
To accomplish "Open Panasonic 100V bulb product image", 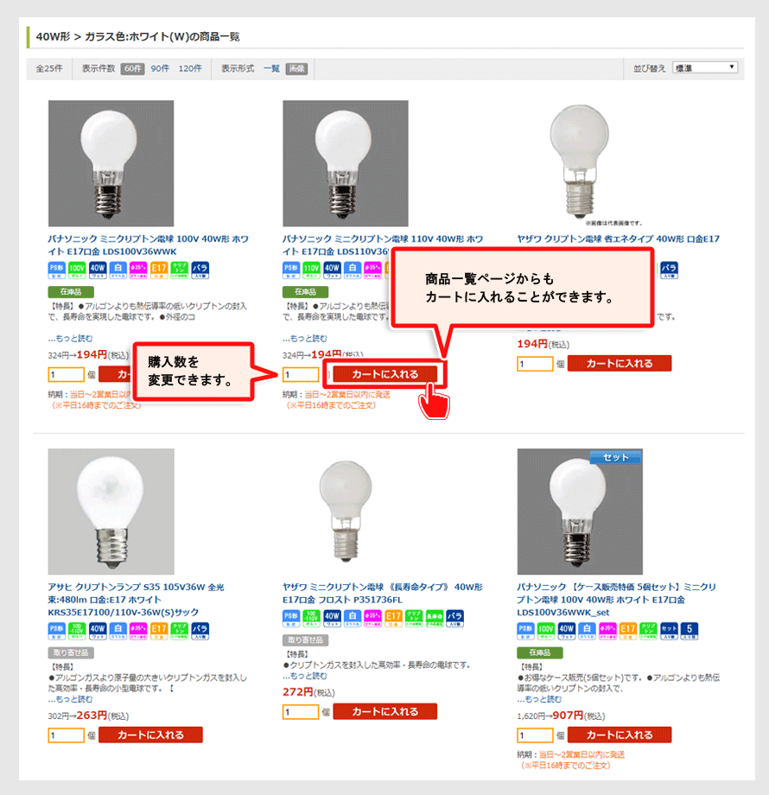I will click(111, 163).
